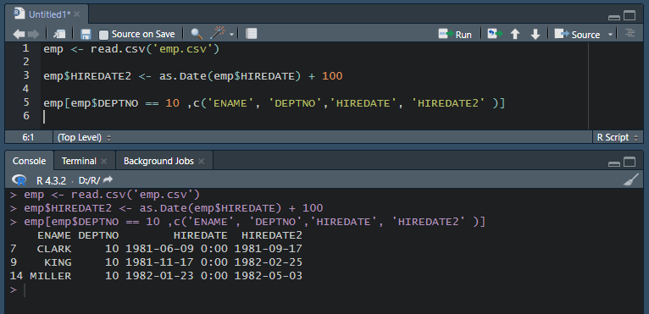The image size is (649, 314).
Task: Open the Source options dropdown arrow
Action: [610, 35]
